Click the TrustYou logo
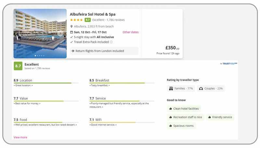The width and height of the screenshot is (260, 148). [x=229, y=63]
